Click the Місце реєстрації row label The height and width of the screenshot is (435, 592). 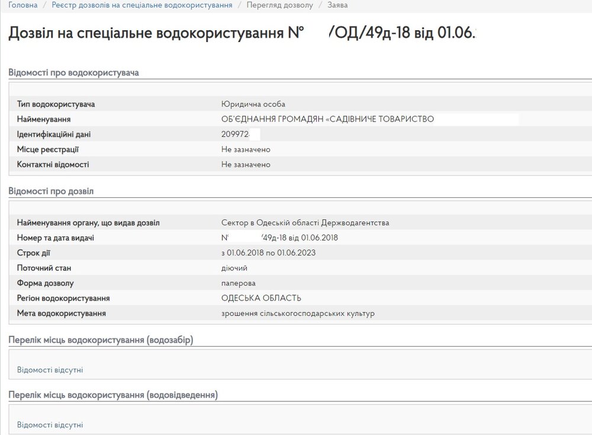click(x=48, y=149)
